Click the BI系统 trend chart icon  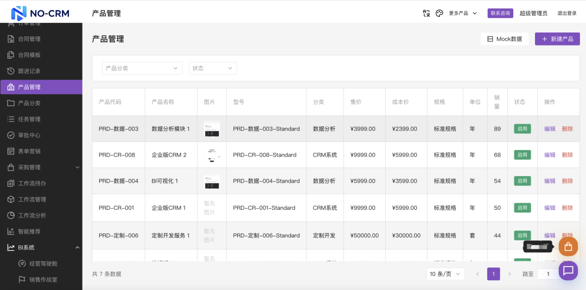point(11,248)
